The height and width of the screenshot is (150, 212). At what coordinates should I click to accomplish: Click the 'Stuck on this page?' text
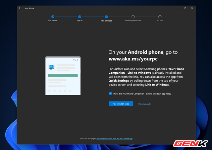point(88,139)
